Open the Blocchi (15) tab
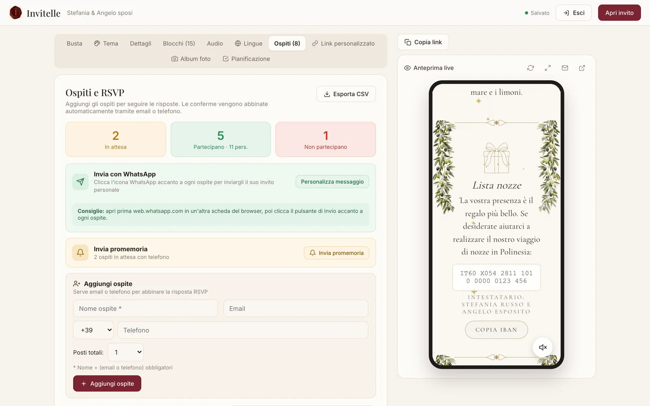The height and width of the screenshot is (406, 650). pyautogui.click(x=179, y=43)
